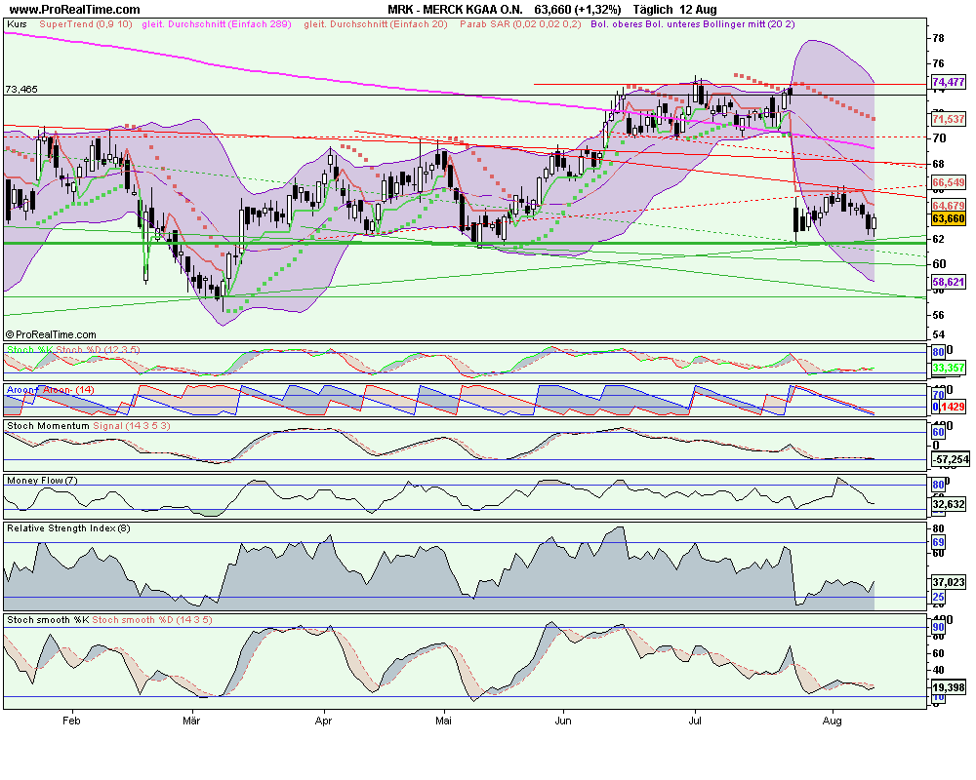Image resolution: width=976 pixels, height=780 pixels.
Task: Select the Stoch smooth %K %D (14 3 5) label
Action: (109, 619)
